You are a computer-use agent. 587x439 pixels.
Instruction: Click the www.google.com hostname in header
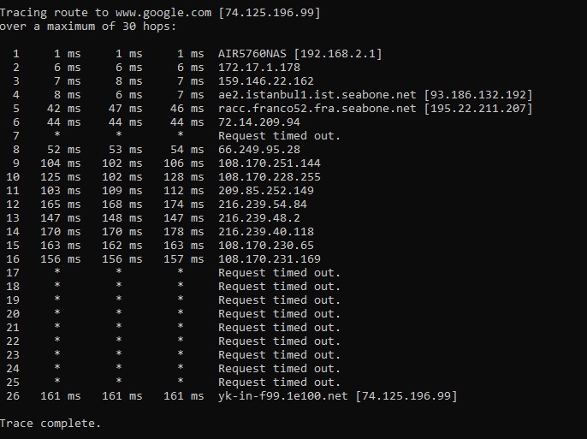coord(163,13)
